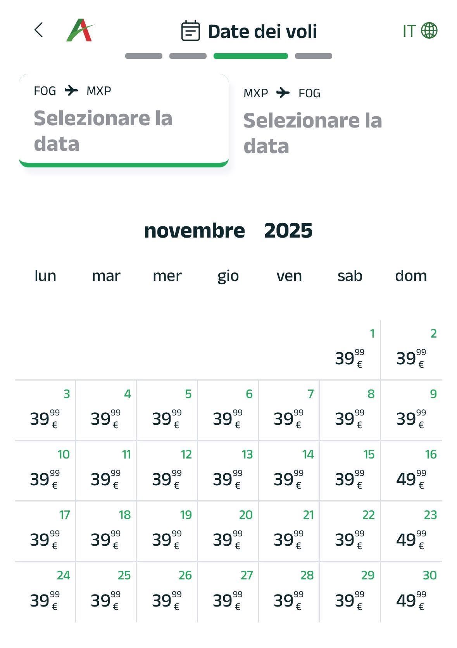The image size is (457, 648).
Task: Tap the calendar icon beside Date dei voli
Action: pos(191,31)
